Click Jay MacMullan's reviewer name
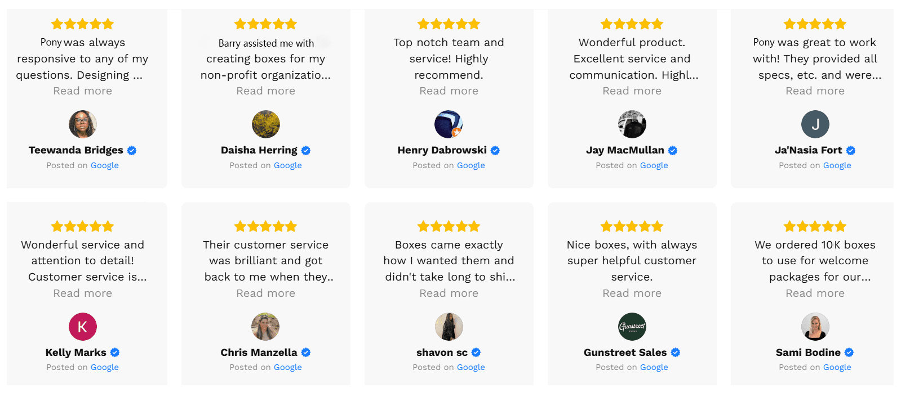Viewport: 901px width, 393px height. pyautogui.click(x=625, y=150)
